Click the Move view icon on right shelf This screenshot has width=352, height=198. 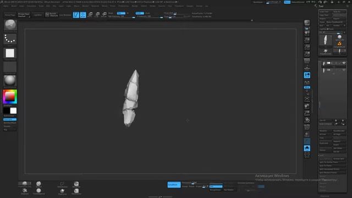coord(307,106)
